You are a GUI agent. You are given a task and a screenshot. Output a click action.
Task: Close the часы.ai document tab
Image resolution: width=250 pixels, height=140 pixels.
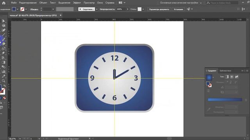tap(61, 15)
